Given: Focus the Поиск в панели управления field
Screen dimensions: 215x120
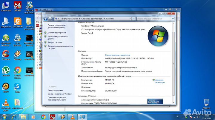Looking at the screenshot, I should (156, 19).
